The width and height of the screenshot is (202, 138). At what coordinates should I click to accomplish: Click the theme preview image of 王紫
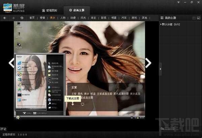[79, 70]
